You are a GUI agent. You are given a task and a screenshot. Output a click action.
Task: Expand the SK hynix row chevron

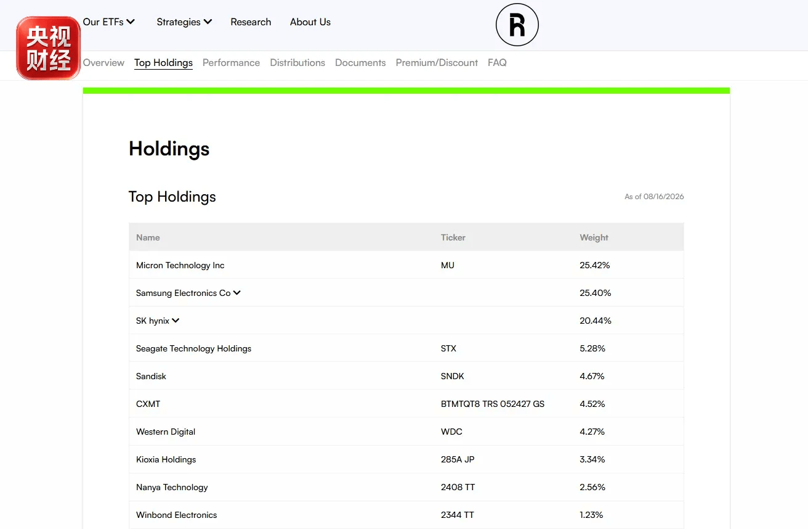tap(176, 321)
